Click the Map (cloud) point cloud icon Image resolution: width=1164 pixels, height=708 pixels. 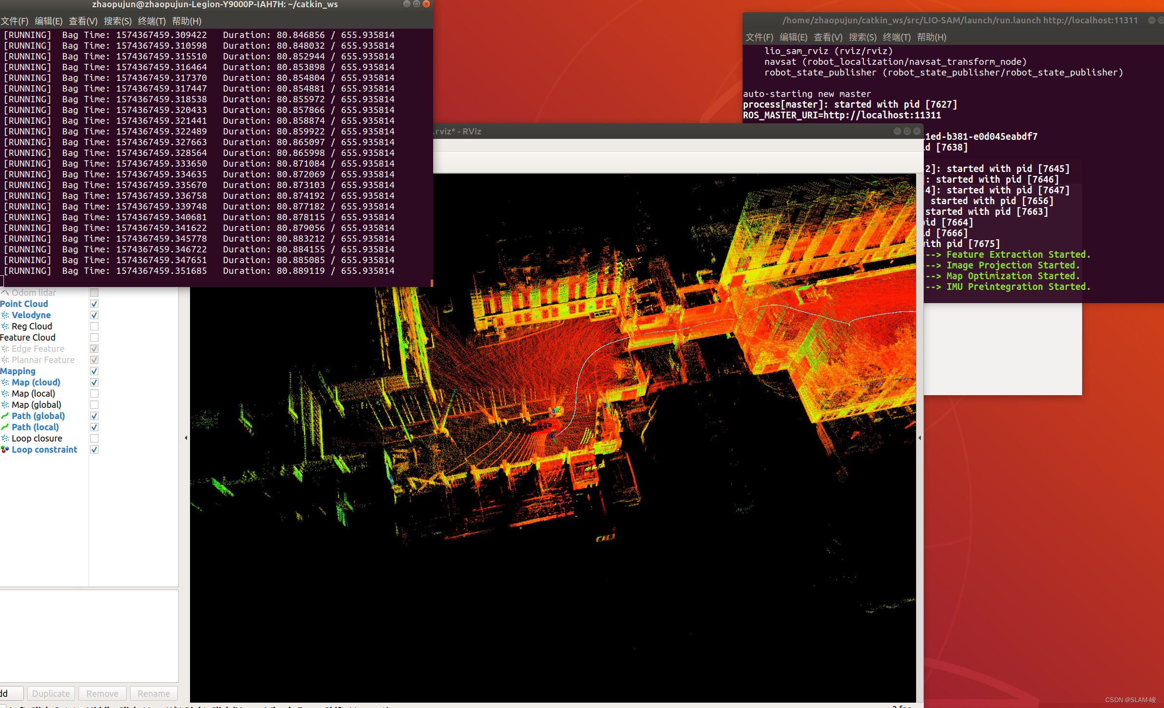(5, 383)
